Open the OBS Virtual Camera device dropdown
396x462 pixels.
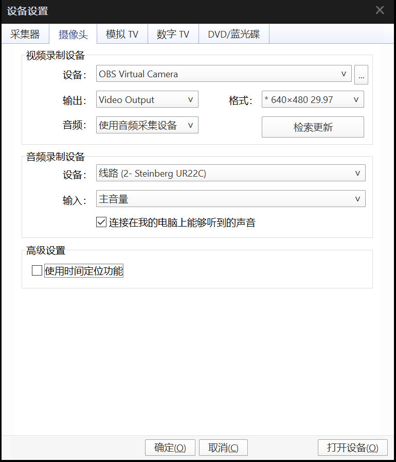tap(224, 74)
